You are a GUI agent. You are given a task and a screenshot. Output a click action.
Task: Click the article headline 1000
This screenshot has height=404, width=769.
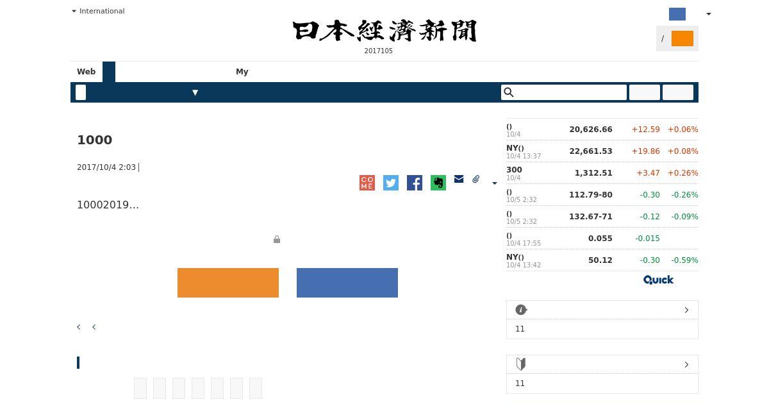pos(95,140)
